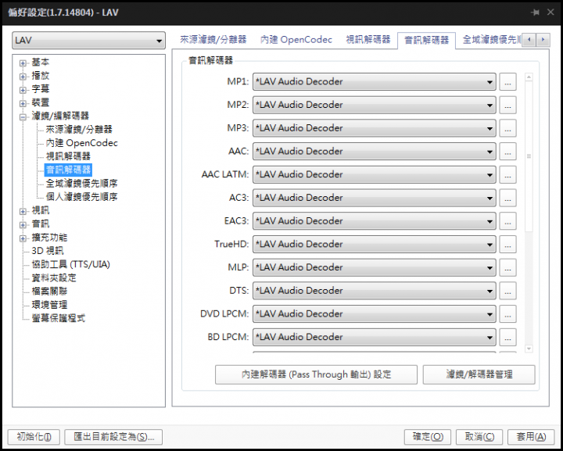Screen dimensions: 563x451
Task: Open the MP3 decoder dropdown
Action: [374, 128]
